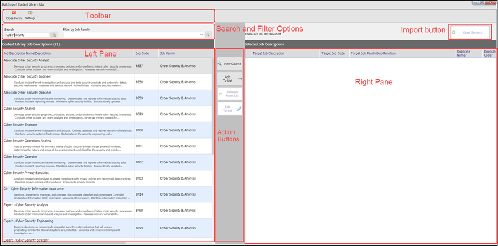498x246 pixels.
Task: Select Expert - Cyber Security Engineering row
Action: [107, 228]
